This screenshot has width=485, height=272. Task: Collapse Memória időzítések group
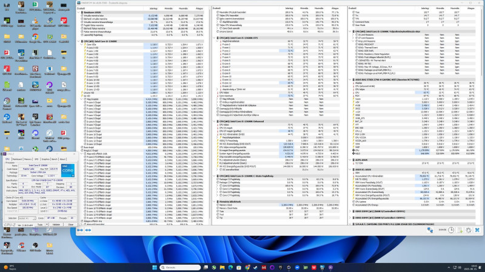pos(214,202)
